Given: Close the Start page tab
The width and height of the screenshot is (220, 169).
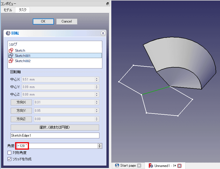Looking at the screenshot, I should pos(139,166).
